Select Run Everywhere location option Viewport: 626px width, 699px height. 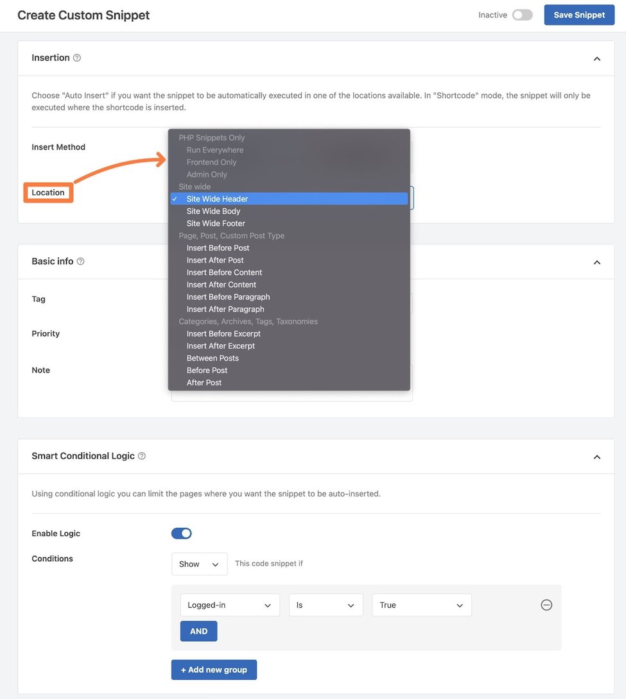(214, 149)
